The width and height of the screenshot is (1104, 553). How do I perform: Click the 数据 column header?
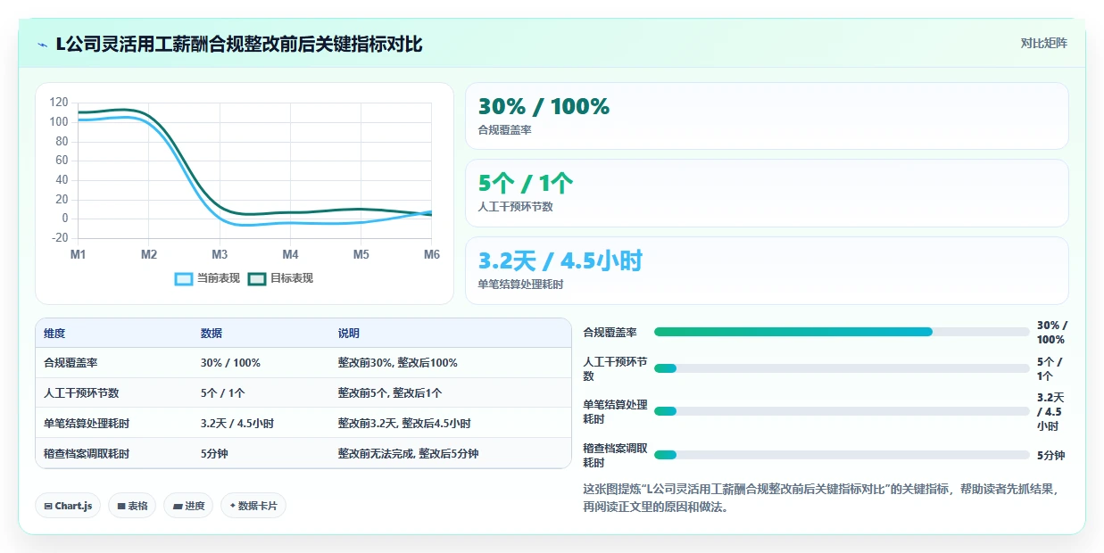coord(212,334)
